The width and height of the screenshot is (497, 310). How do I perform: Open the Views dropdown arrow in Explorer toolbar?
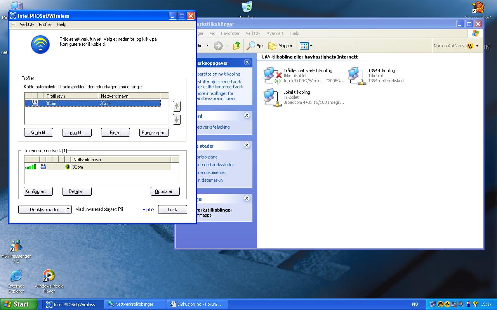coord(311,46)
